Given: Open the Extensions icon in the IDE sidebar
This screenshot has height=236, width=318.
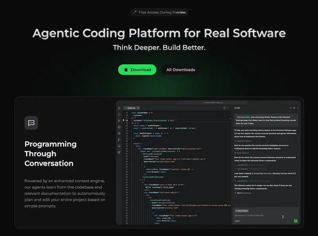Looking at the screenshot, I should [119, 152].
